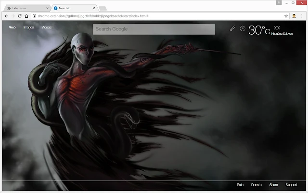
Task: Open the Donate link
Action: [257, 185]
